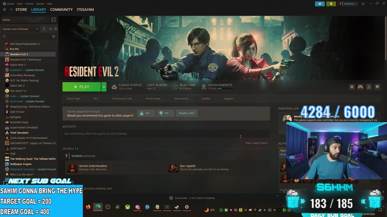Switch library to grid view icon

point(54,20)
